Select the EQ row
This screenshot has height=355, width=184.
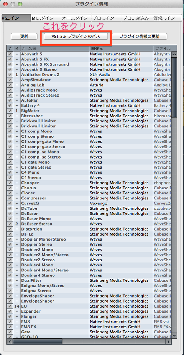[90, 306]
